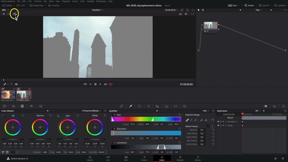
Task: Select the hand pan tool in node editor
Action: point(202,10)
